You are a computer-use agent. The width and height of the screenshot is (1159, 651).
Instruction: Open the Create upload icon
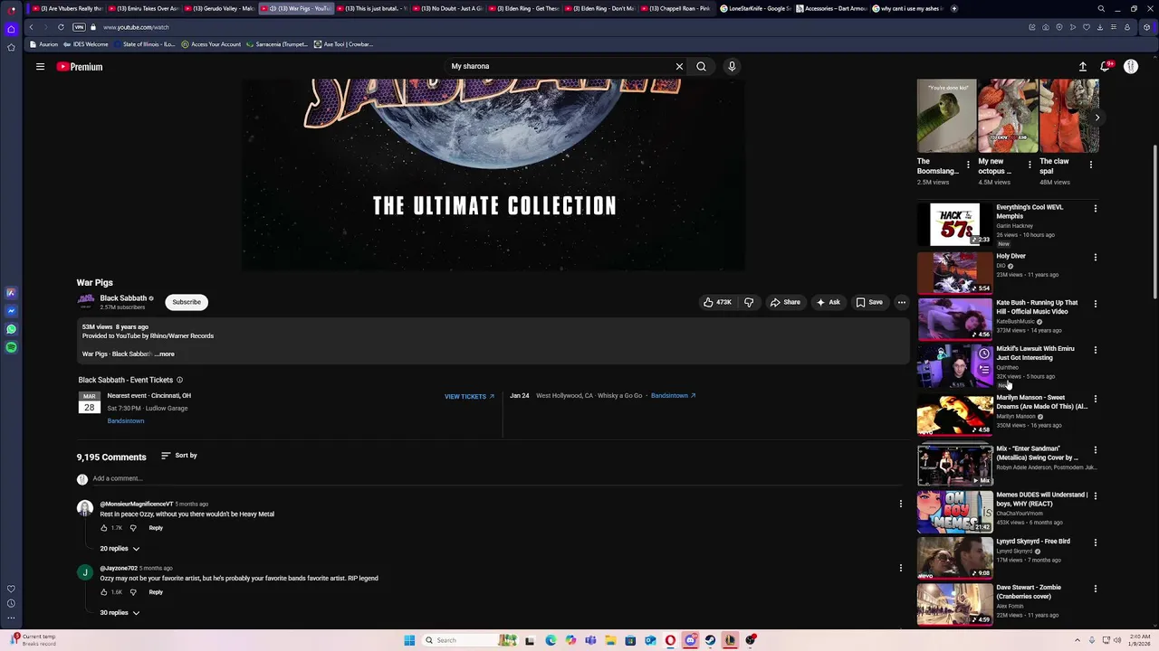point(1082,66)
